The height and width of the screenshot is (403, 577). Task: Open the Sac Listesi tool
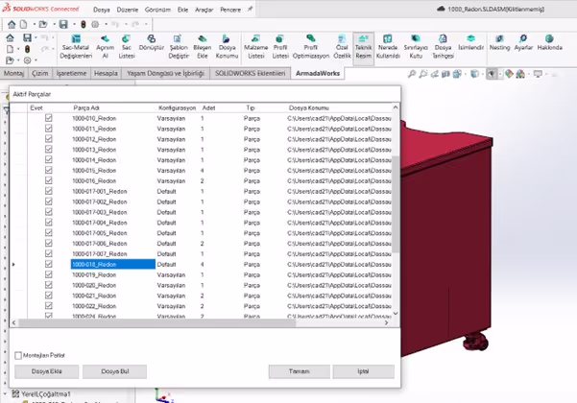[126, 47]
